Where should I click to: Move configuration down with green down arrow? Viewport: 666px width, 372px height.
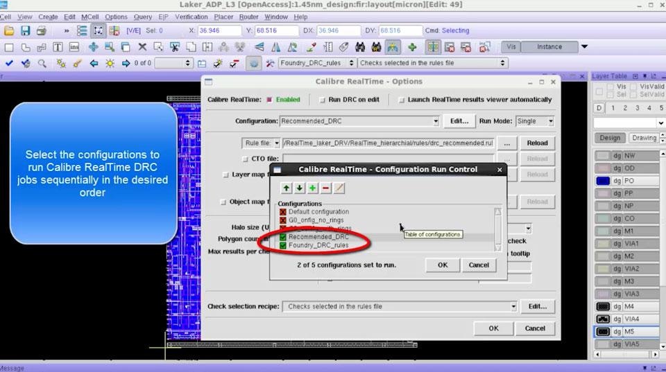300,188
